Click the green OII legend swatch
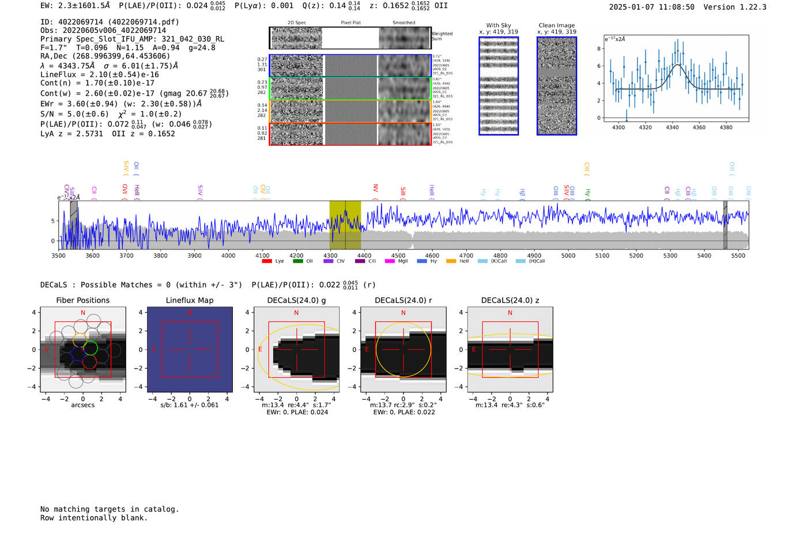The height and width of the screenshot is (549, 807). click(297, 261)
